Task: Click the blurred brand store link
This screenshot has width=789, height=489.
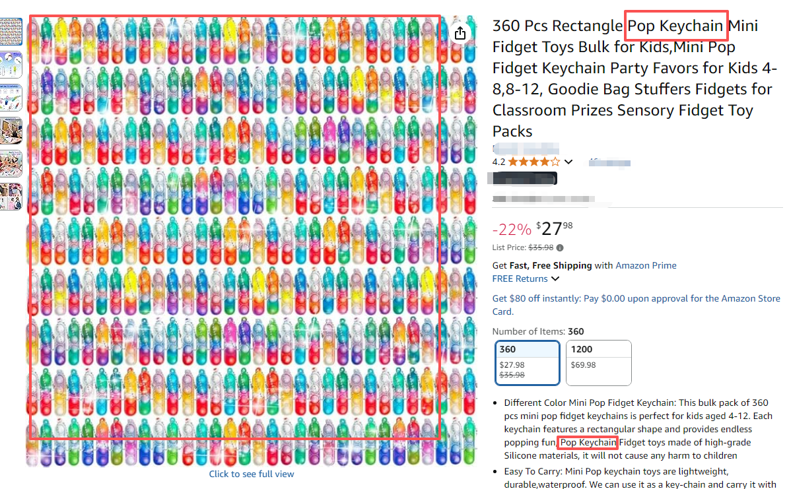Action: click(x=526, y=148)
